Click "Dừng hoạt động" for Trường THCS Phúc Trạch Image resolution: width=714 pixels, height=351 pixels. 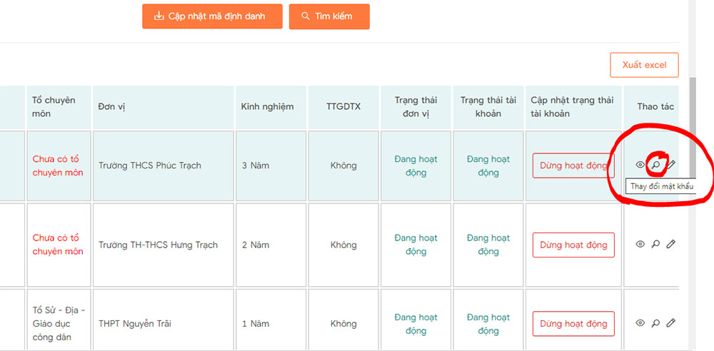click(x=573, y=166)
